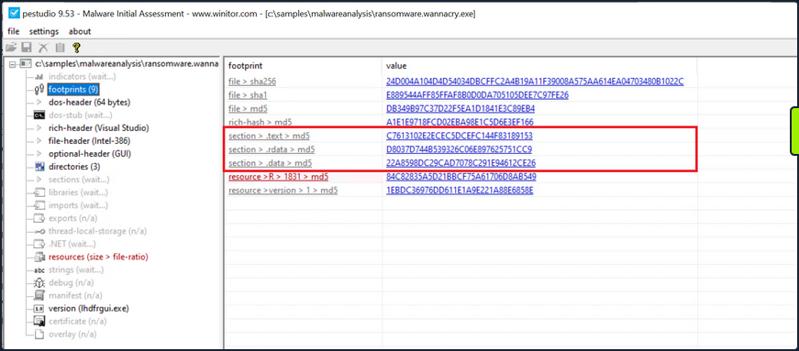Click 'resource >version > 1 > md5' label
799x351 pixels.
tap(283, 191)
